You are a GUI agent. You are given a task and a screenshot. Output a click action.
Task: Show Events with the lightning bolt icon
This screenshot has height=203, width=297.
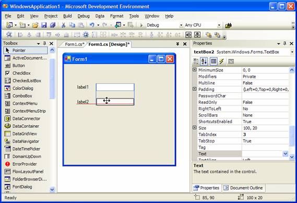[221, 61]
